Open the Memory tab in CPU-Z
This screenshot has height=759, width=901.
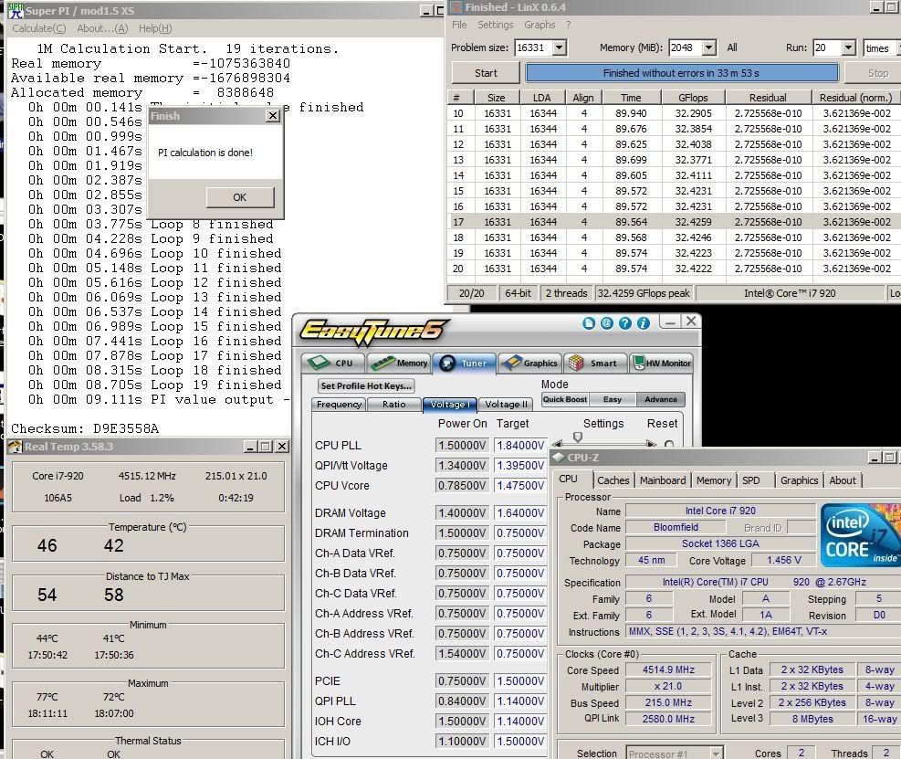pyautogui.click(x=714, y=480)
